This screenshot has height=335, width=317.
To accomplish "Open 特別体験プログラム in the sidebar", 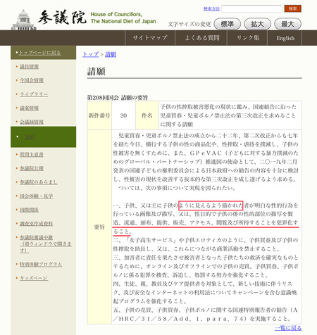I will tap(41, 265).
